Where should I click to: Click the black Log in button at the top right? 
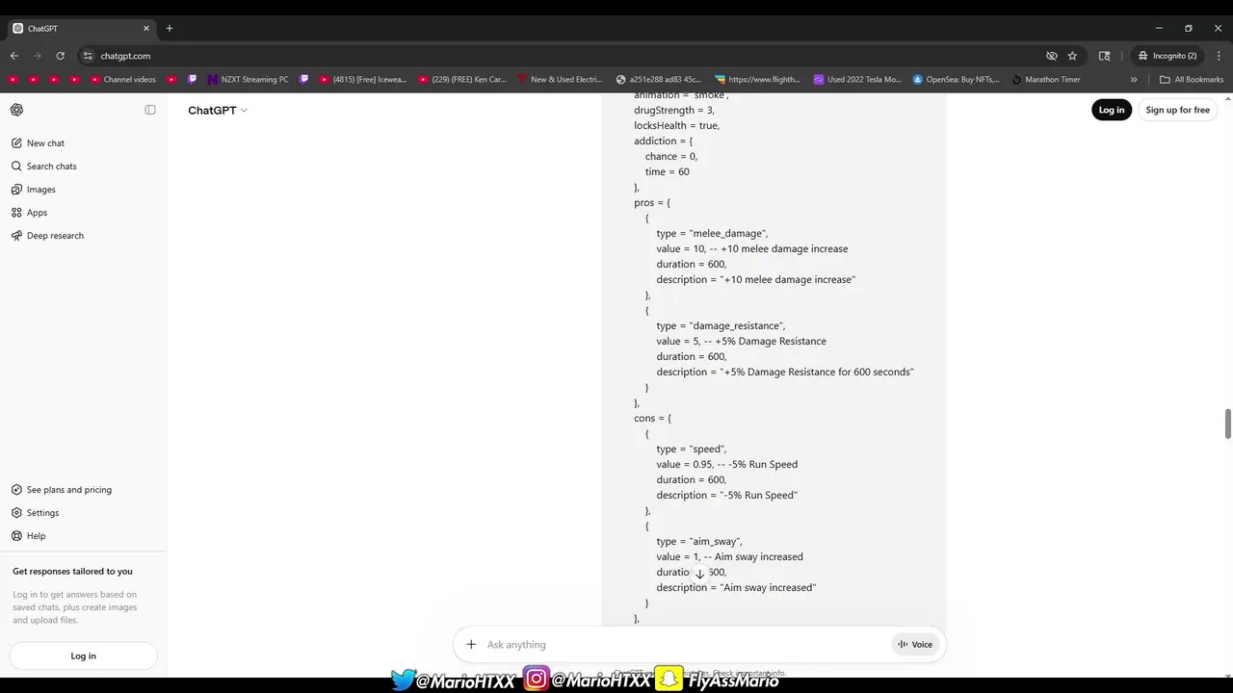pos(1112,110)
